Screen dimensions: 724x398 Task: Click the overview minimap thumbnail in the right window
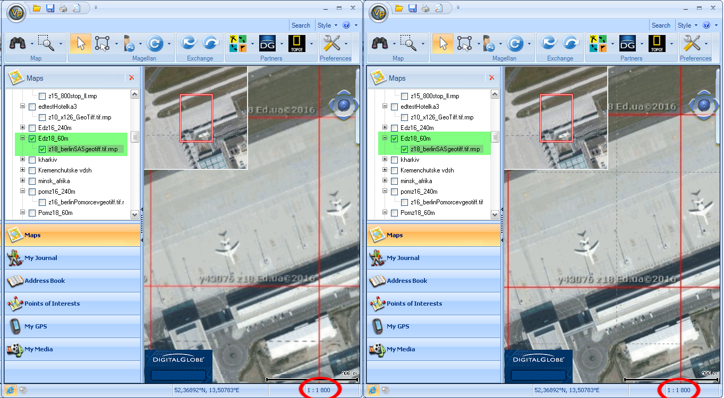(x=556, y=118)
